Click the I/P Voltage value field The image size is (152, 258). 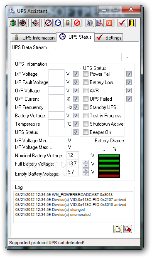(x=56, y=74)
